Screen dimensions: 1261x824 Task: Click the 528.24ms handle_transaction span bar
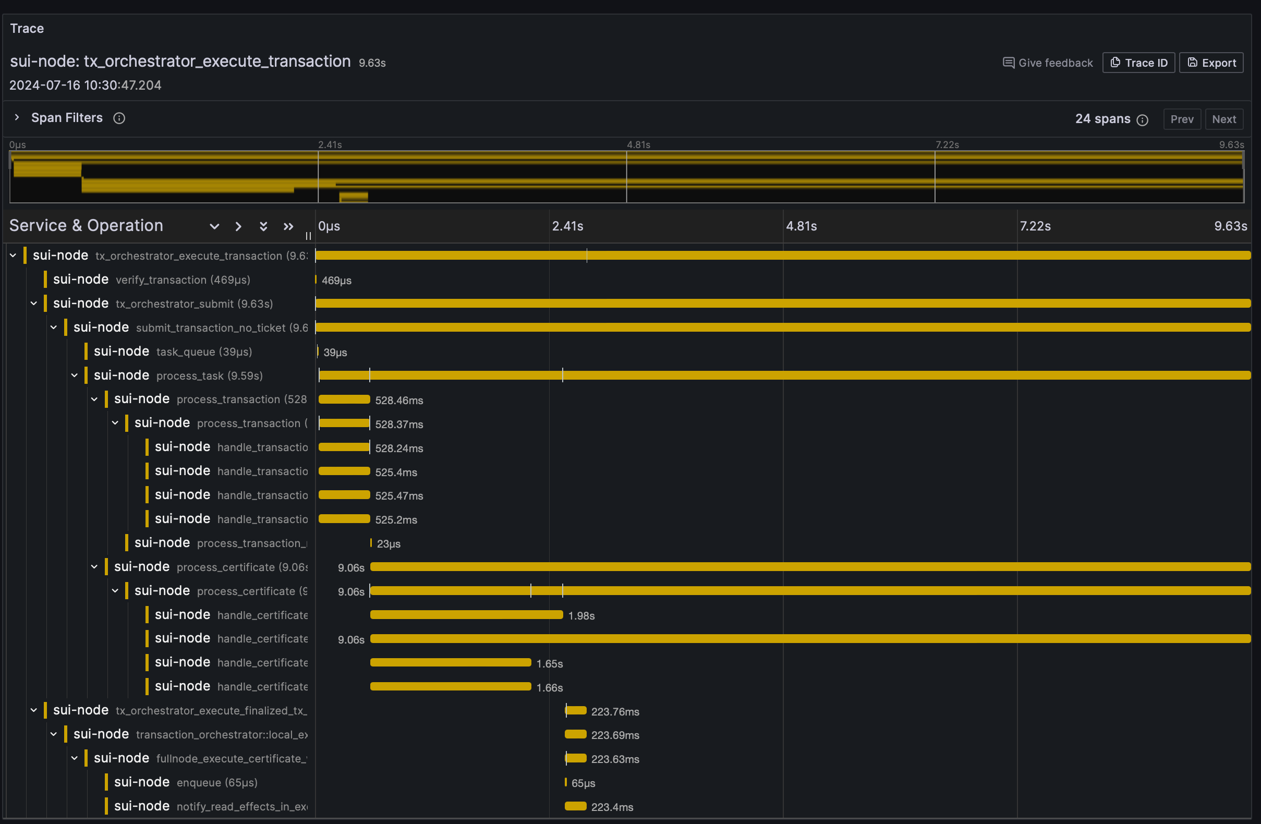344,447
